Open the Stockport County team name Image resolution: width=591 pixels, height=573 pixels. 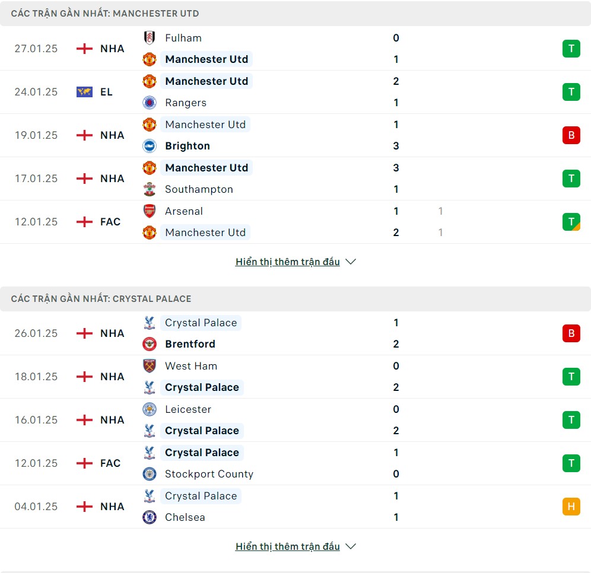[x=209, y=474]
